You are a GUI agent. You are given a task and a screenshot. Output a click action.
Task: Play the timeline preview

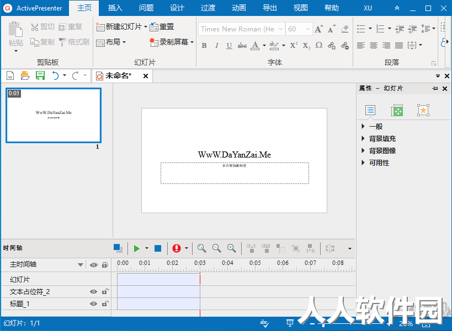pyautogui.click(x=137, y=248)
